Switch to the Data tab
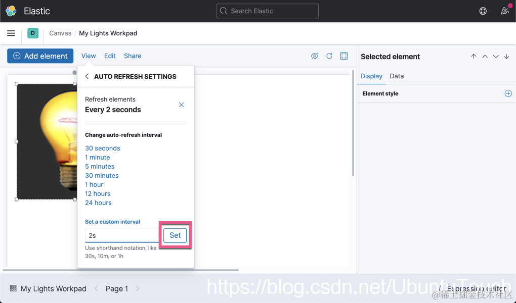The width and height of the screenshot is (516, 303). click(397, 76)
